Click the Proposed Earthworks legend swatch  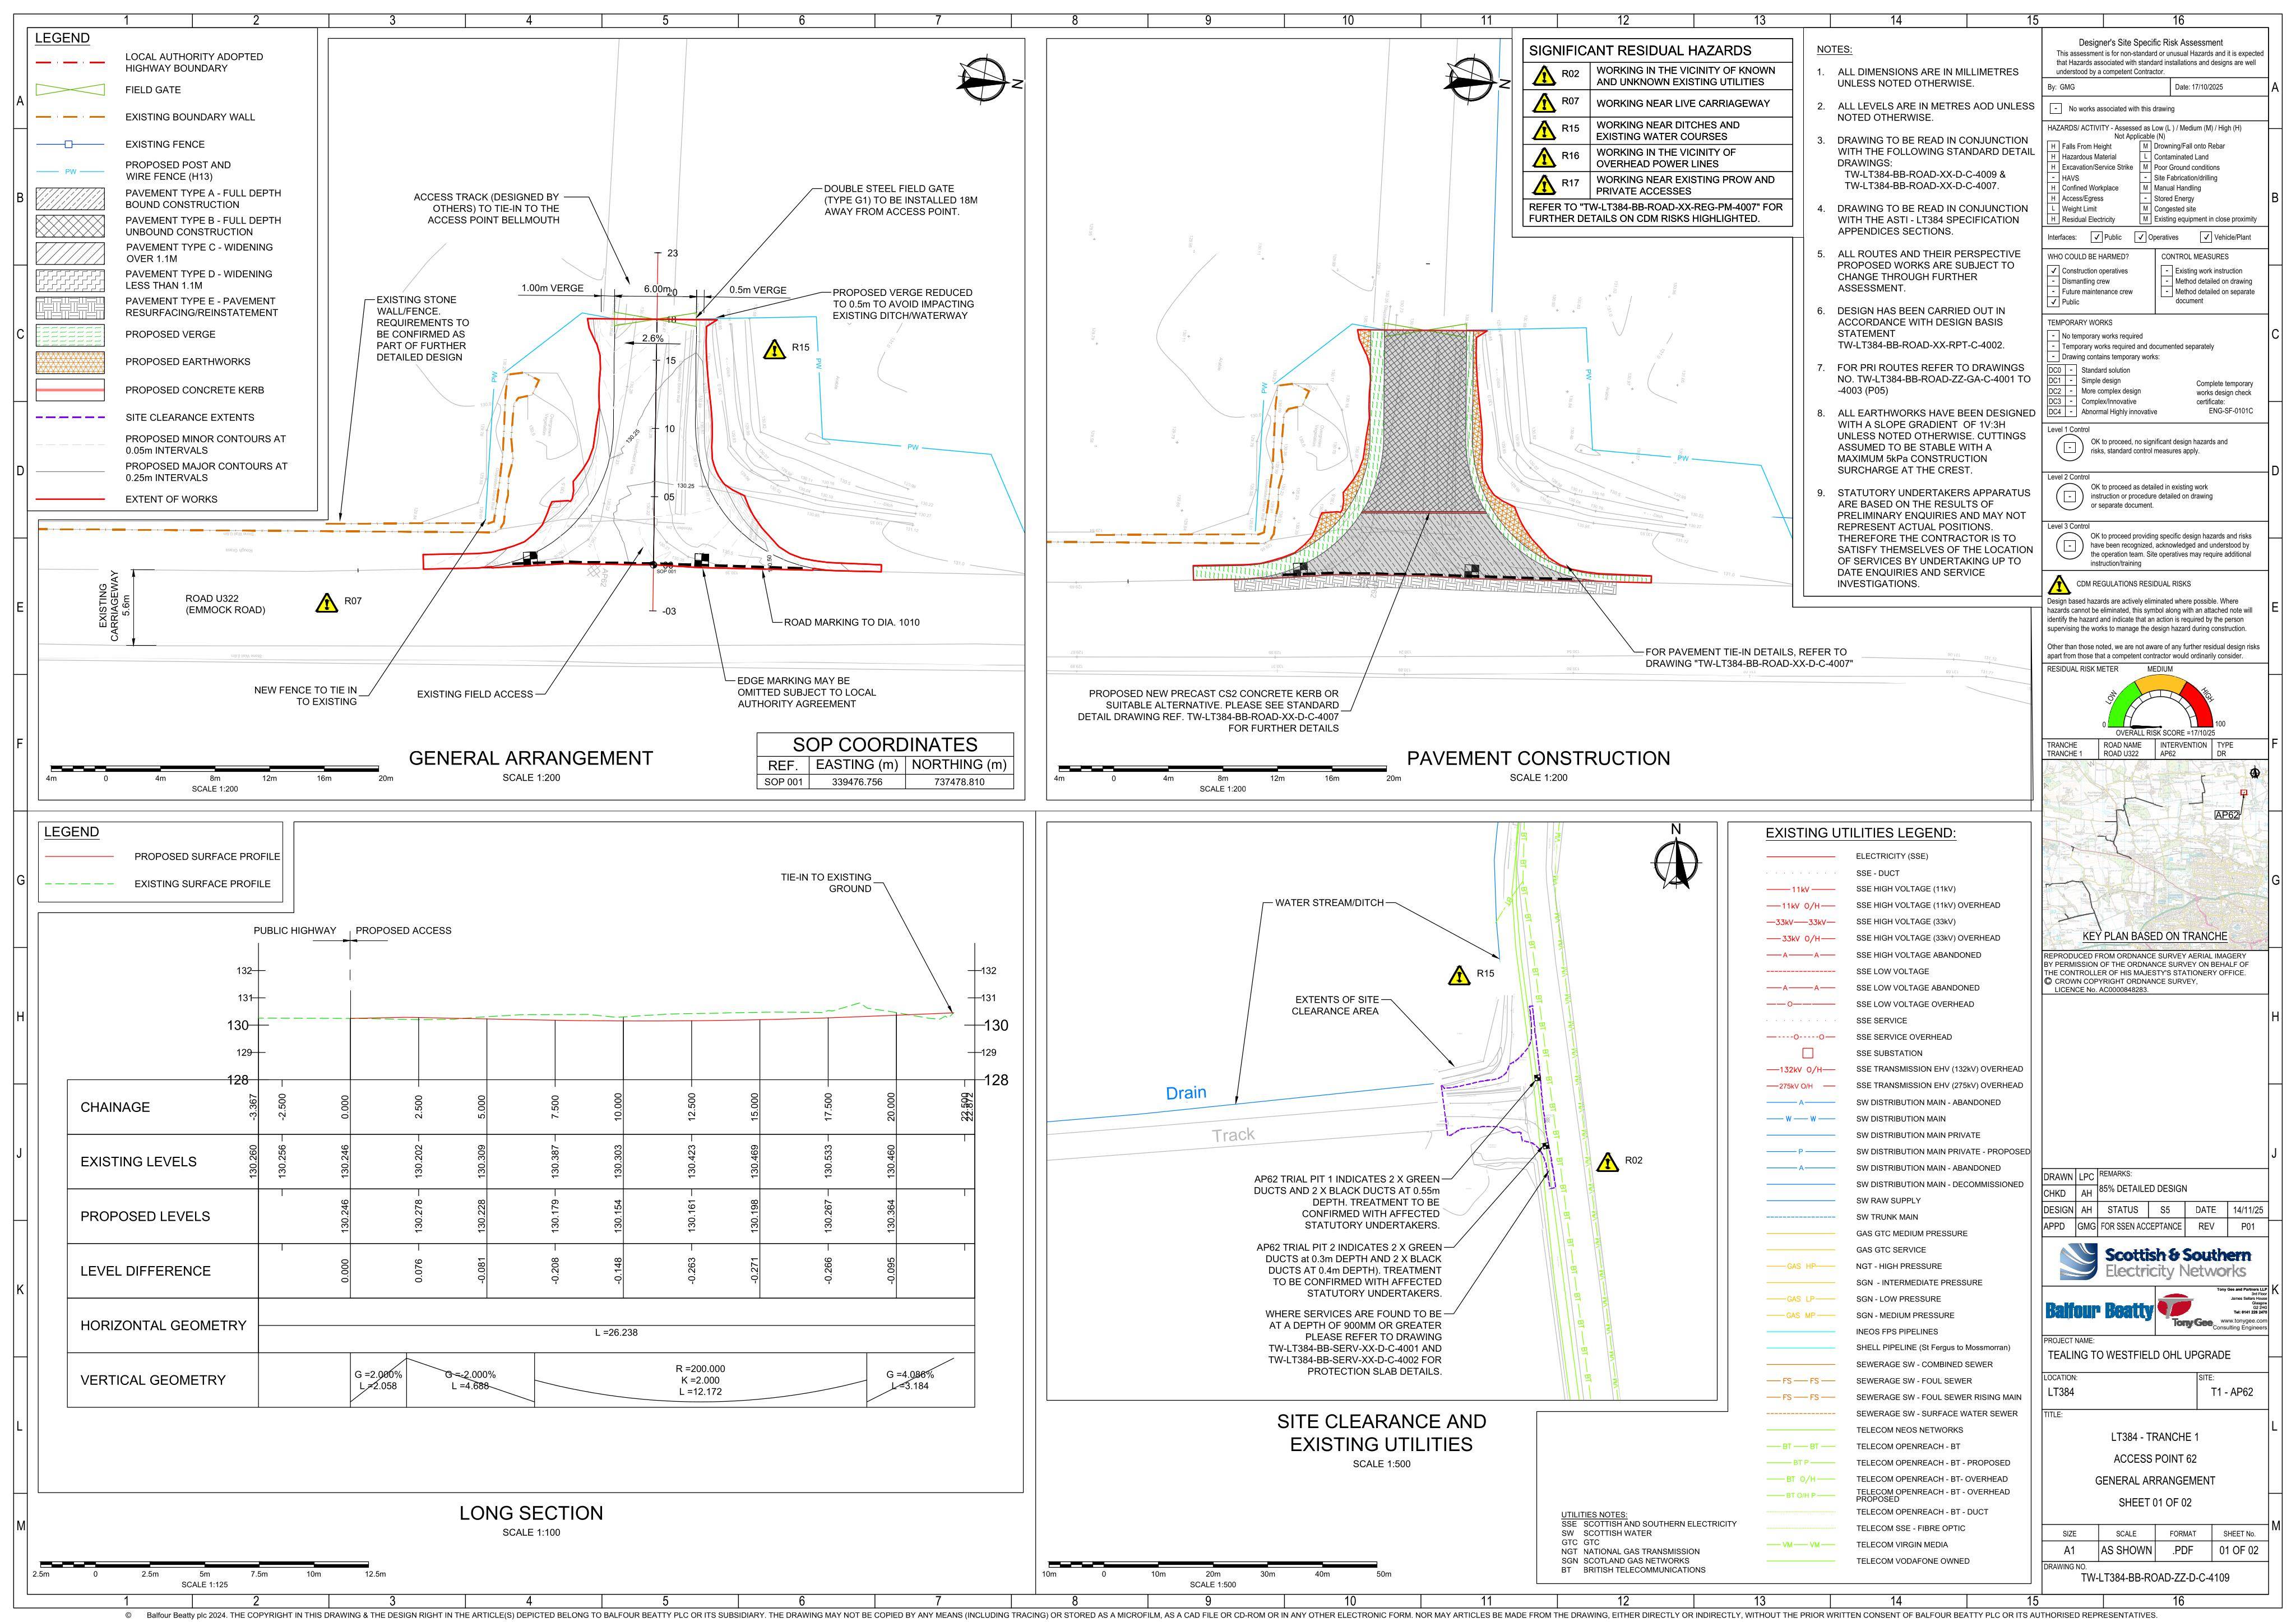tap(70, 362)
